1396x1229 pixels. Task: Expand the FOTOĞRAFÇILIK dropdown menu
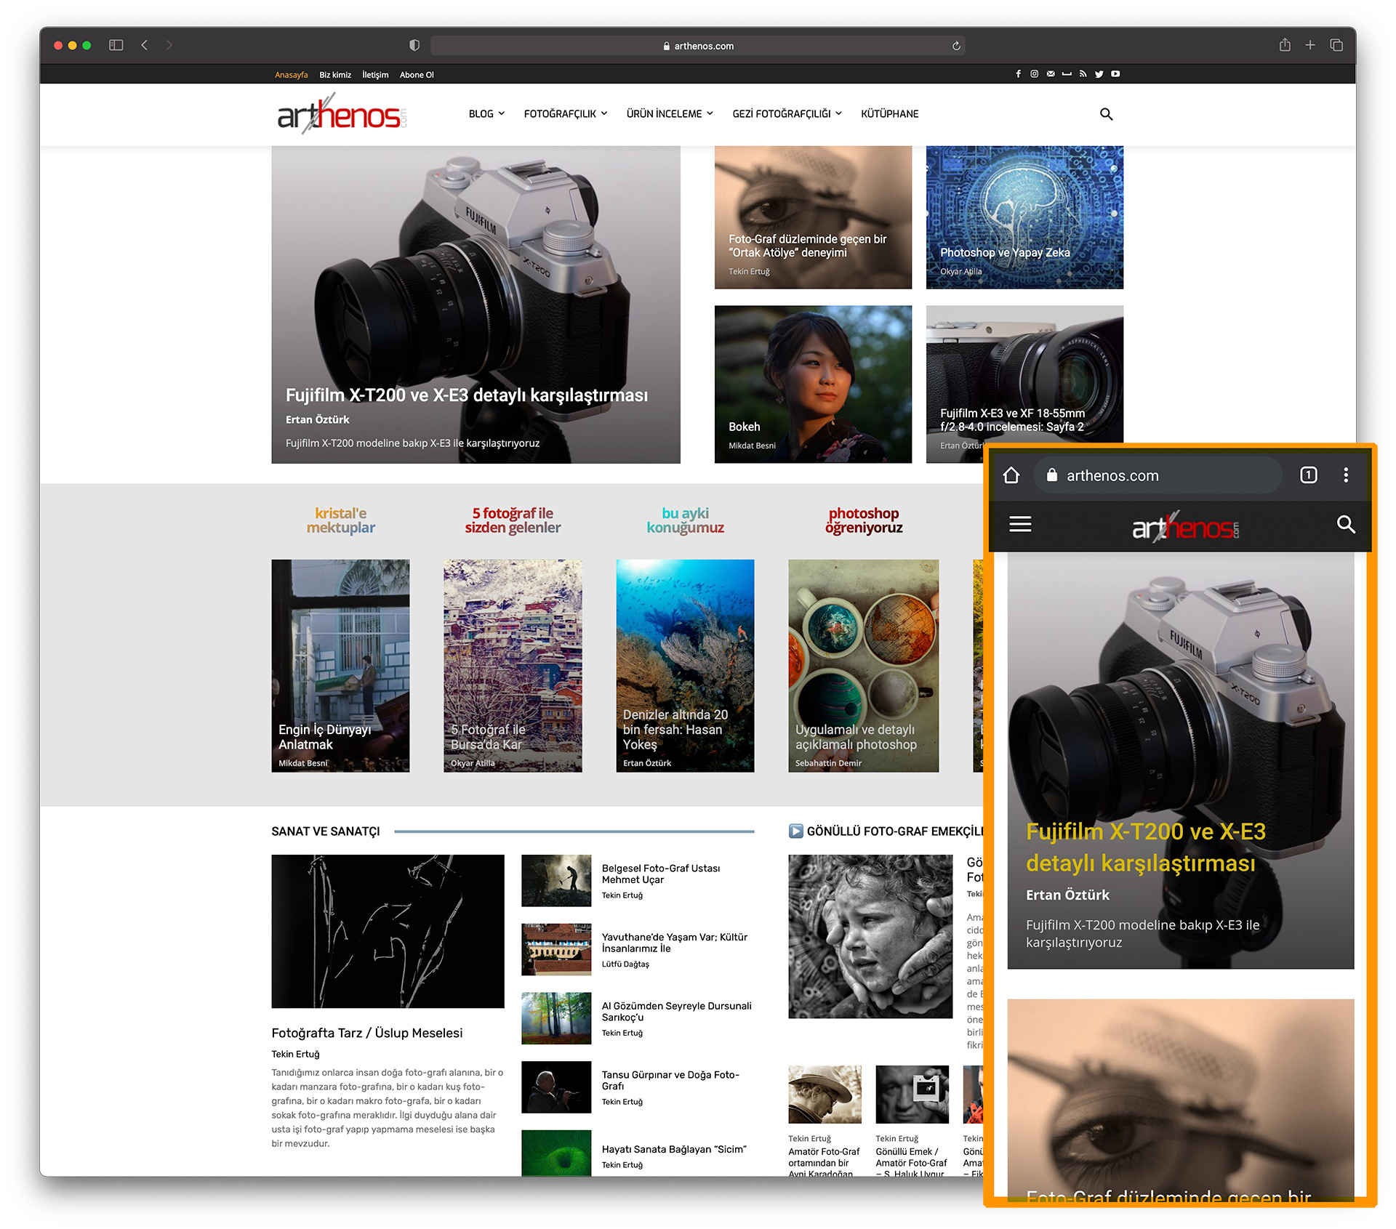(x=566, y=114)
